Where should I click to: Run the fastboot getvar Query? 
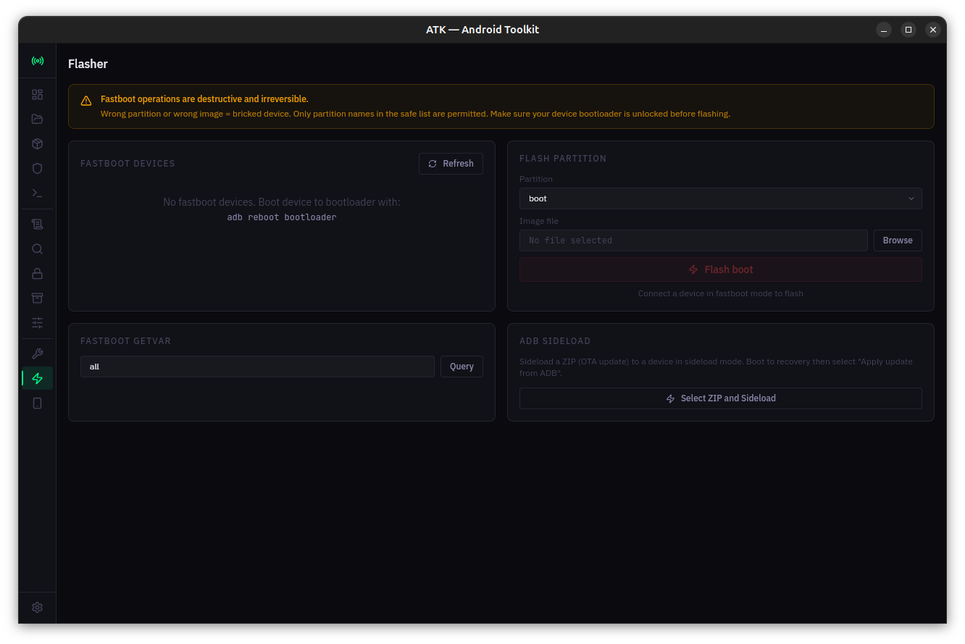(x=461, y=367)
